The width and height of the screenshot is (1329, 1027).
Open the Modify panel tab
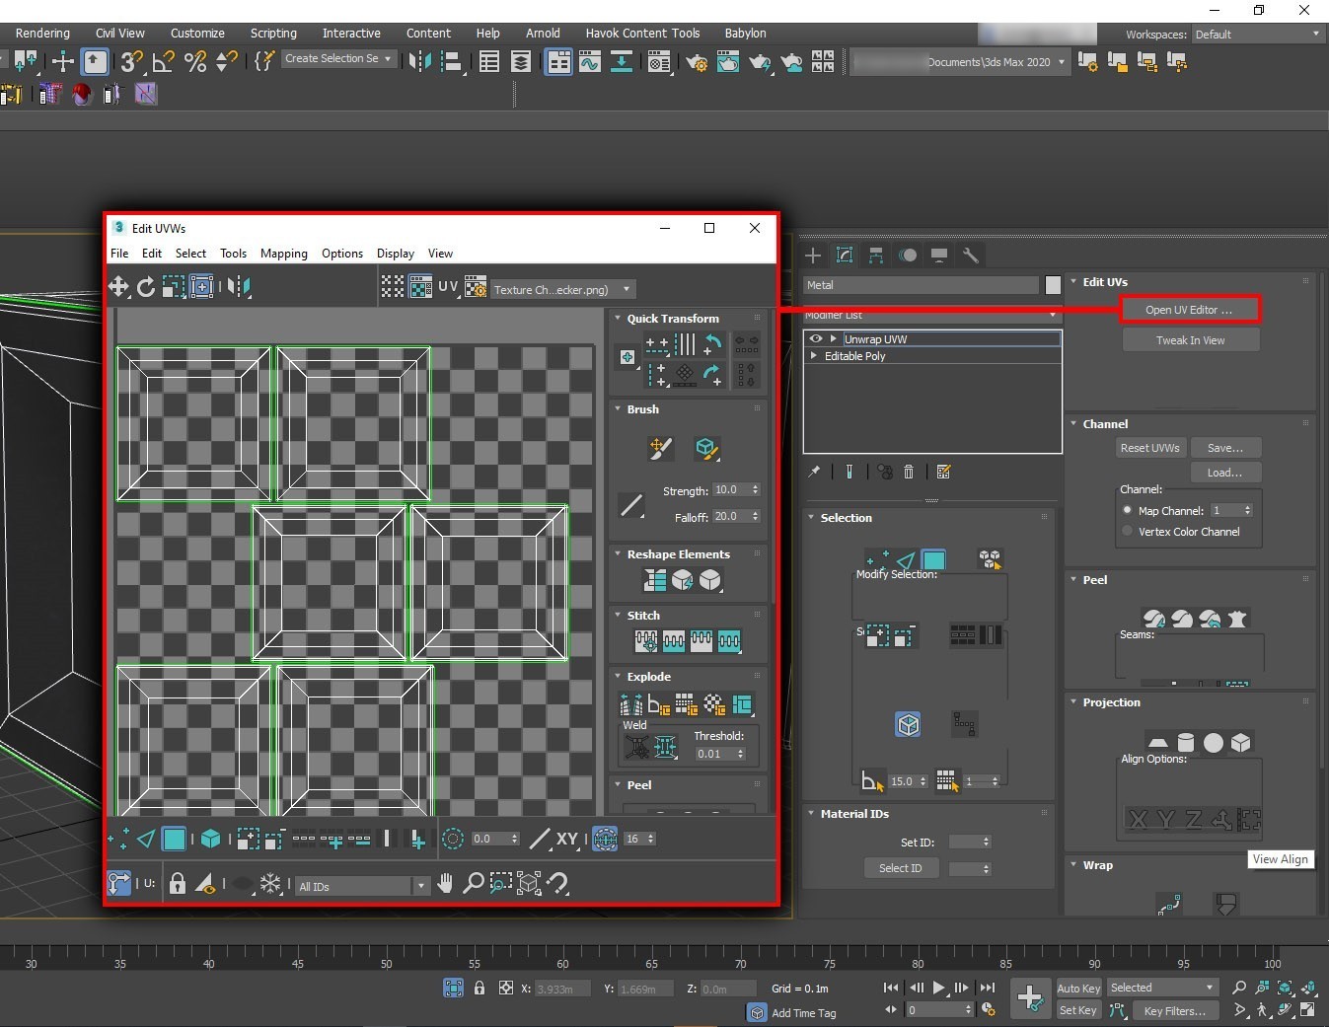pos(845,256)
